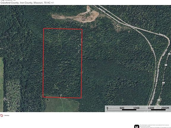Click the 'Crawford County, Iron County, Missouri' subtitle

point(21,3)
